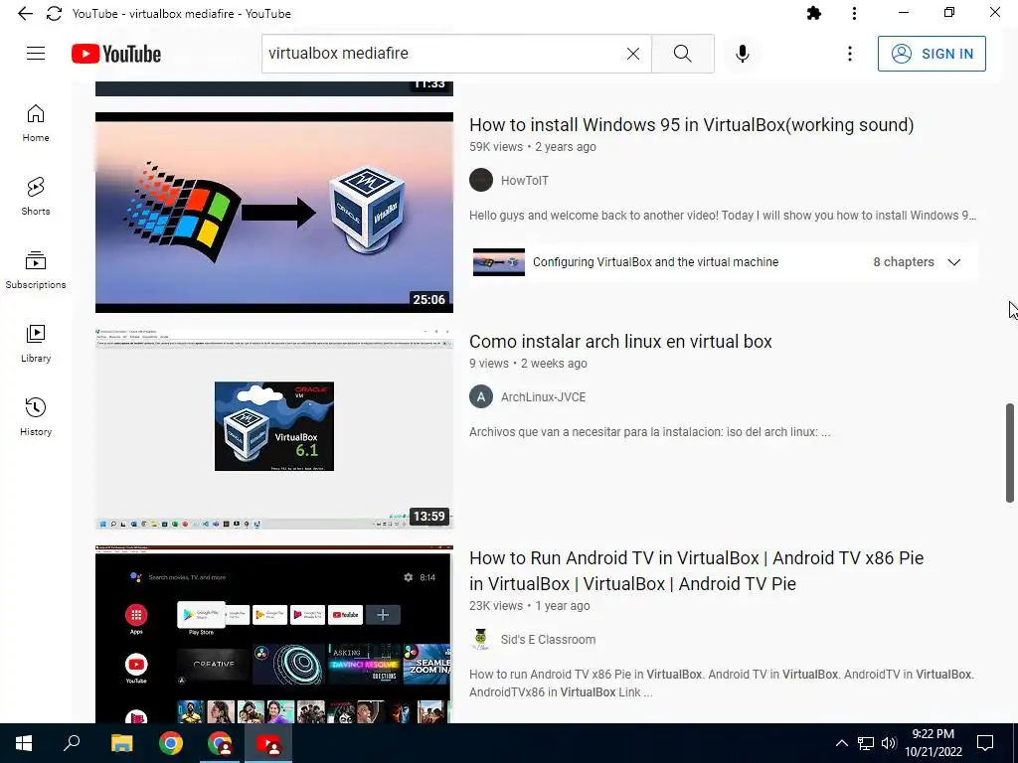This screenshot has height=763, width=1018.
Task: Visit Sid's E Classroom channel name link
Action: tap(548, 640)
